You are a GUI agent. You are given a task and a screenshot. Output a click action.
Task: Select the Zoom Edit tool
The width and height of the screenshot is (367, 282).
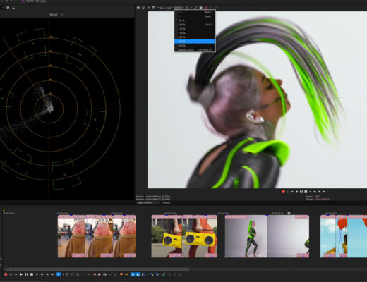[78, 274]
